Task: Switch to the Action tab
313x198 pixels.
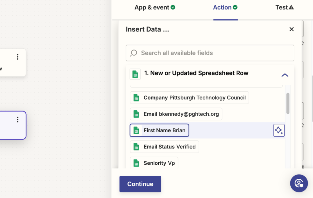Action: 225,8
